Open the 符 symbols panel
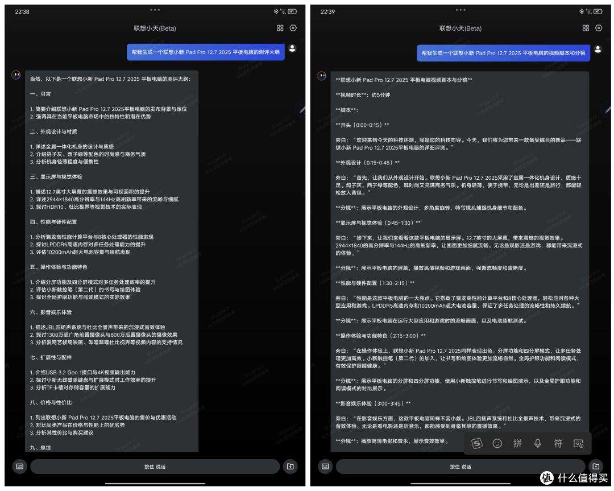614x491 pixels. [558, 443]
